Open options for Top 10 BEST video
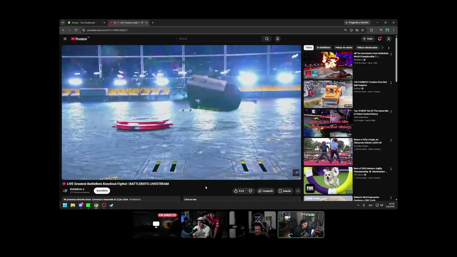This screenshot has width=457, height=257. click(391, 111)
